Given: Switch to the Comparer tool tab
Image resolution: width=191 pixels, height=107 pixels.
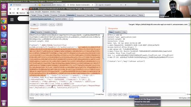Looking at the screenshot, I should 99,15.
